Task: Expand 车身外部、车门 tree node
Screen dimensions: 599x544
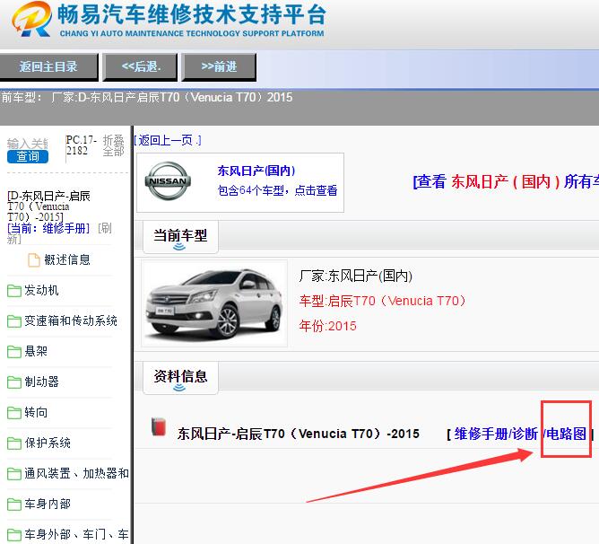Action: tap(76, 534)
